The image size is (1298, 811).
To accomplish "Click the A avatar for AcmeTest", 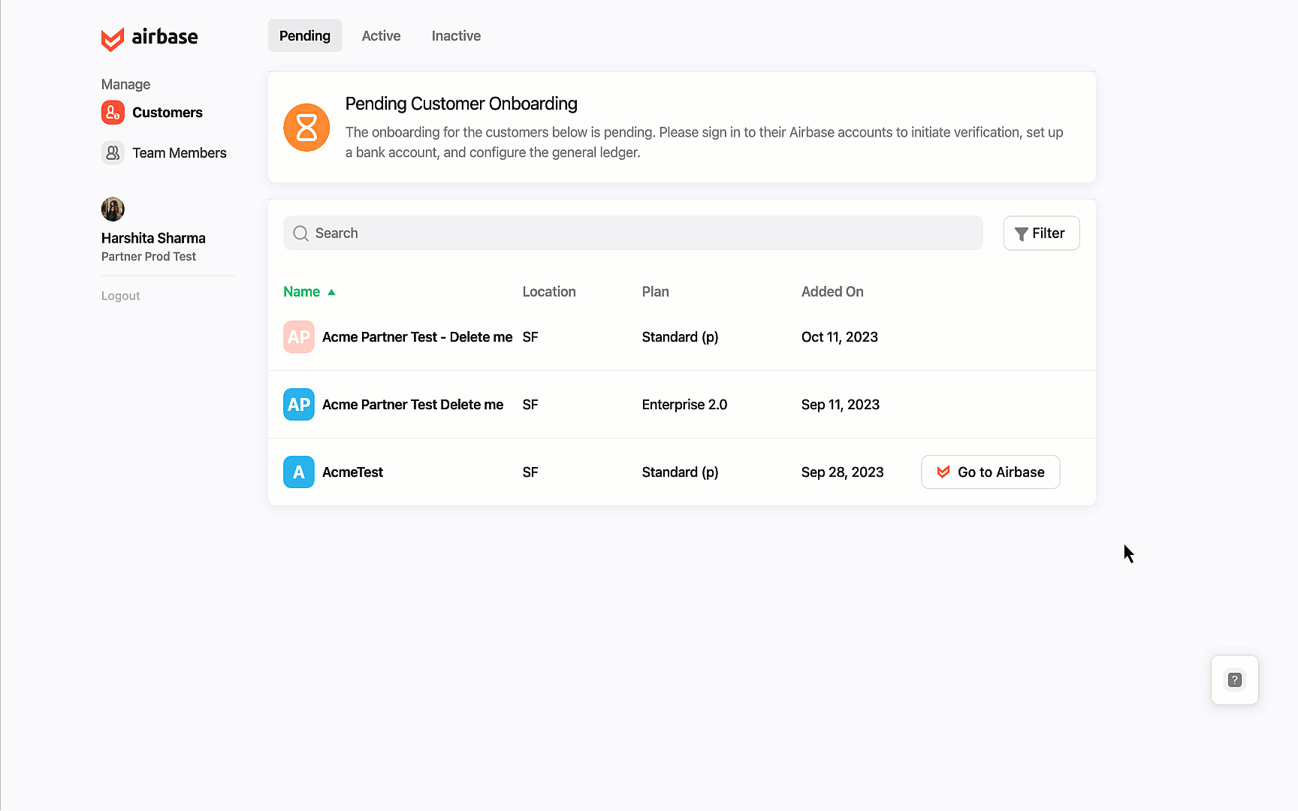I will (299, 472).
